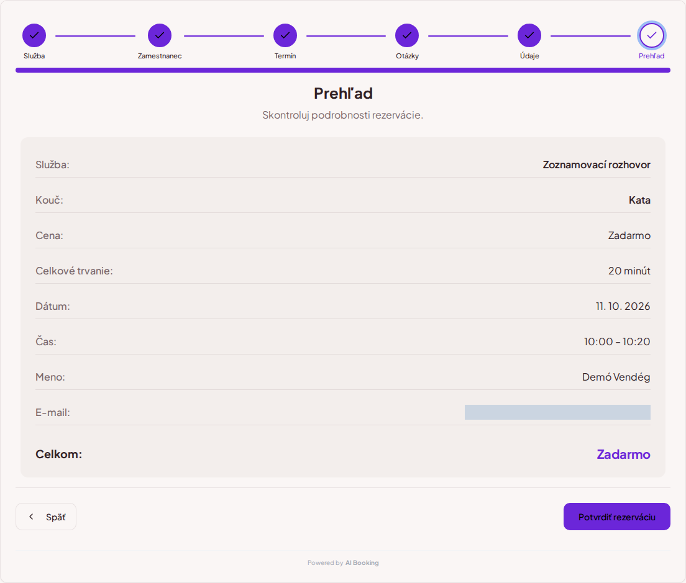Viewport: 686px width, 583px height.
Task: Go back using the Späť button
Action: tap(46, 517)
